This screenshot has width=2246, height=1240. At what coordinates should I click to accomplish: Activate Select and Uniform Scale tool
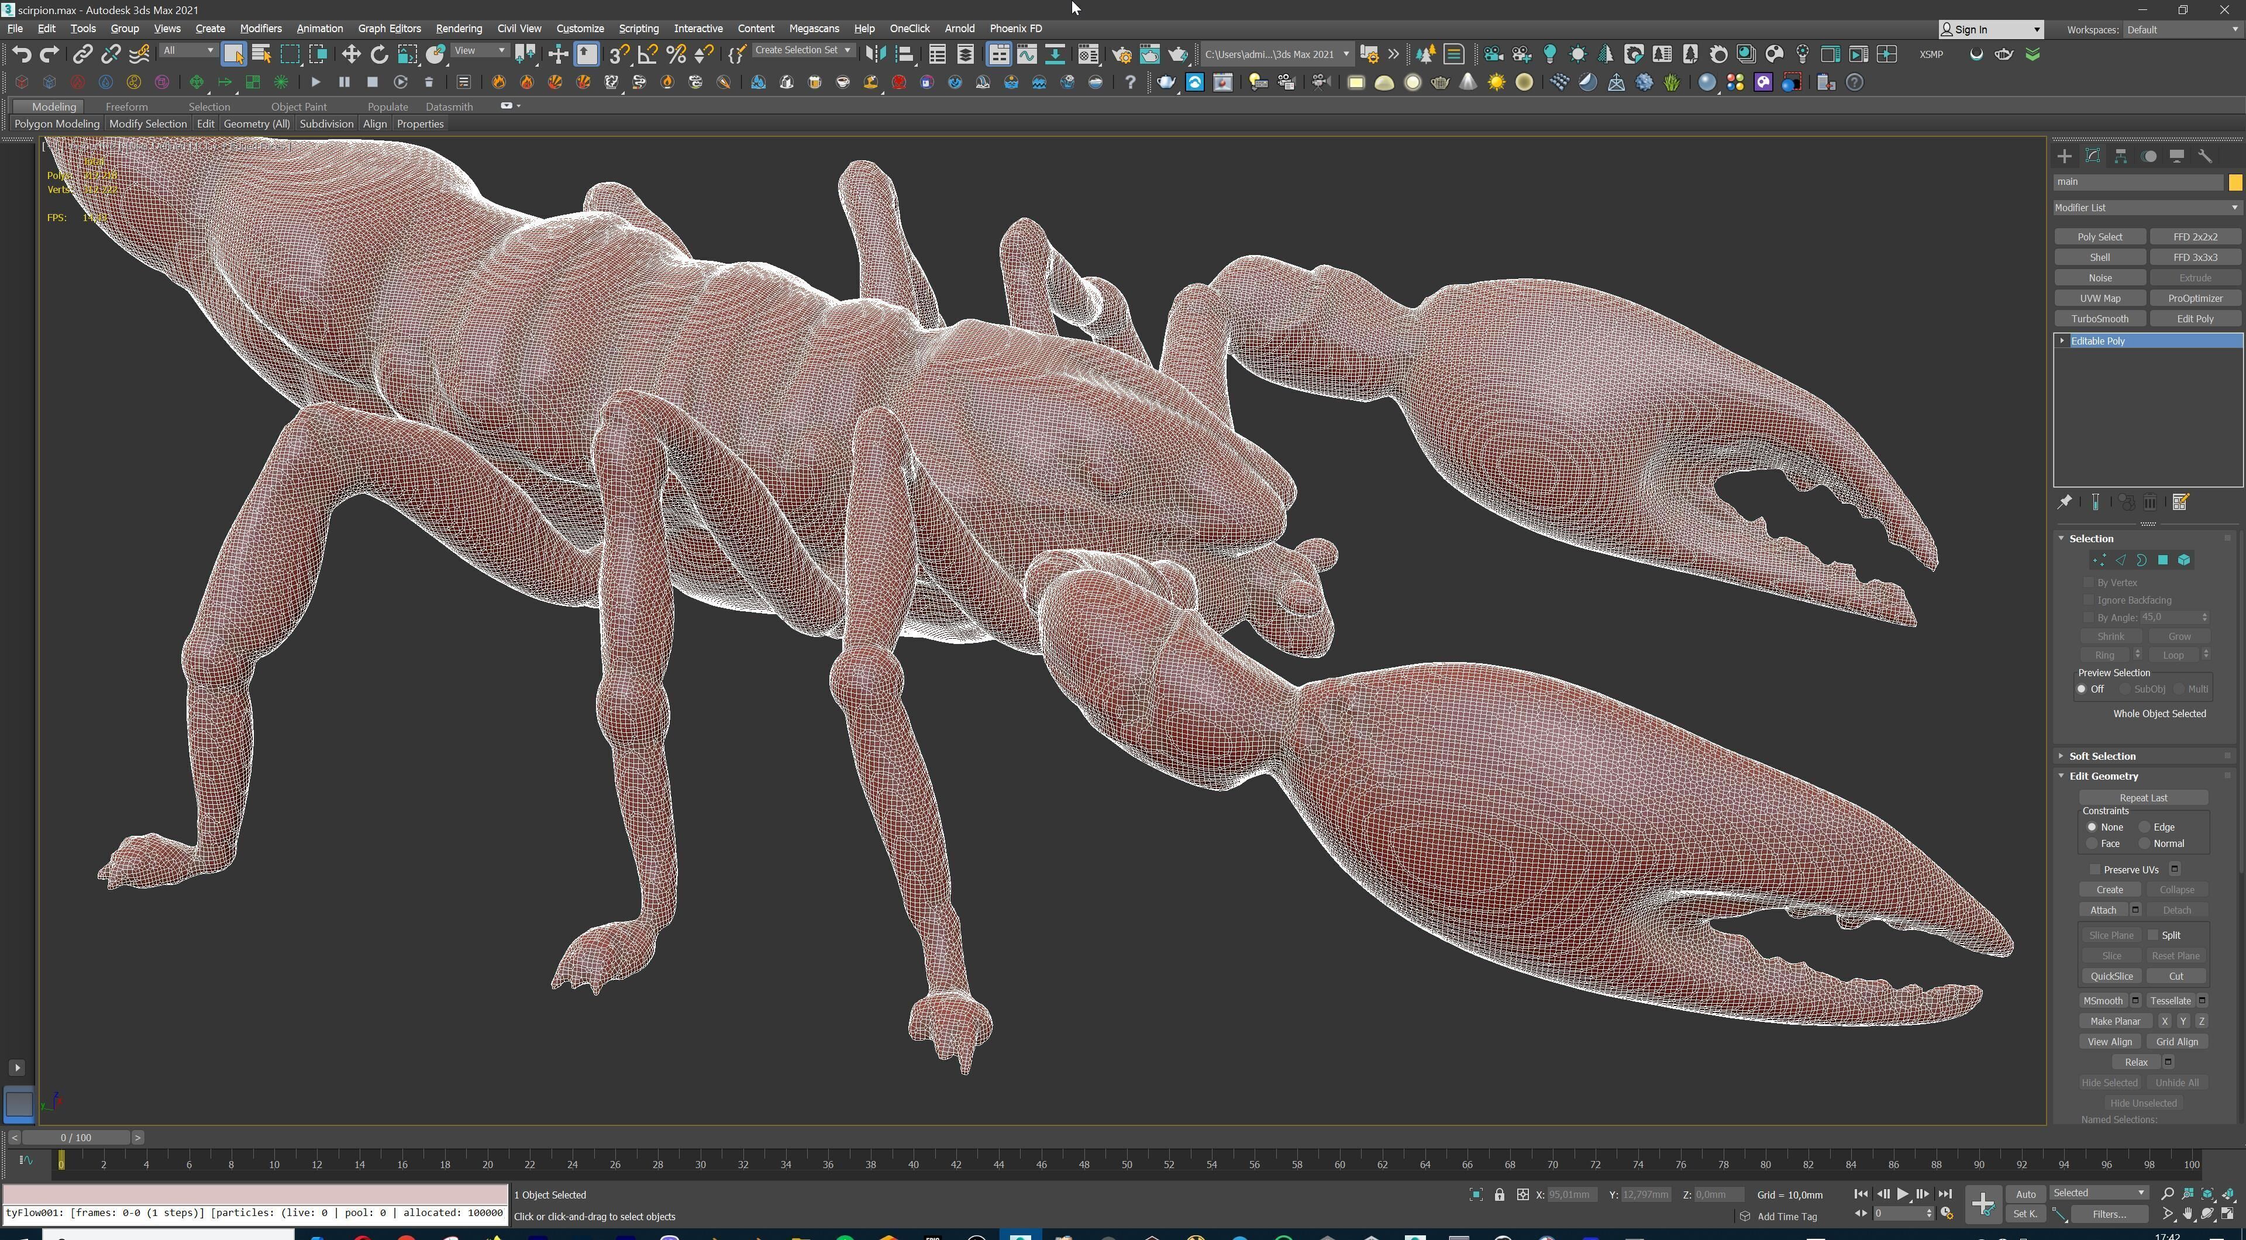407,54
